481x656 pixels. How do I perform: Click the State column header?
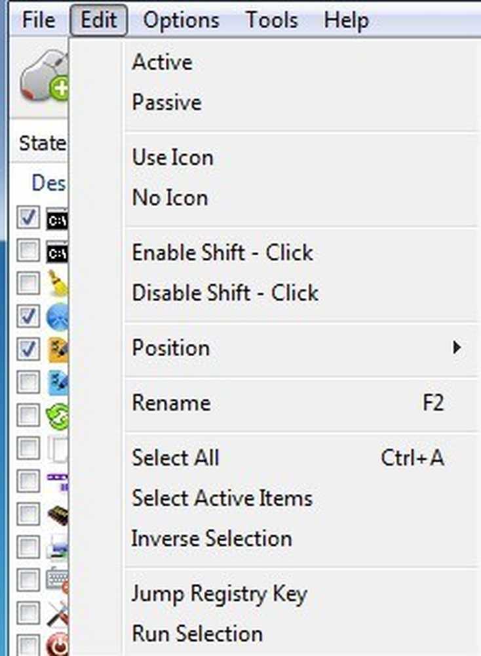point(41,143)
